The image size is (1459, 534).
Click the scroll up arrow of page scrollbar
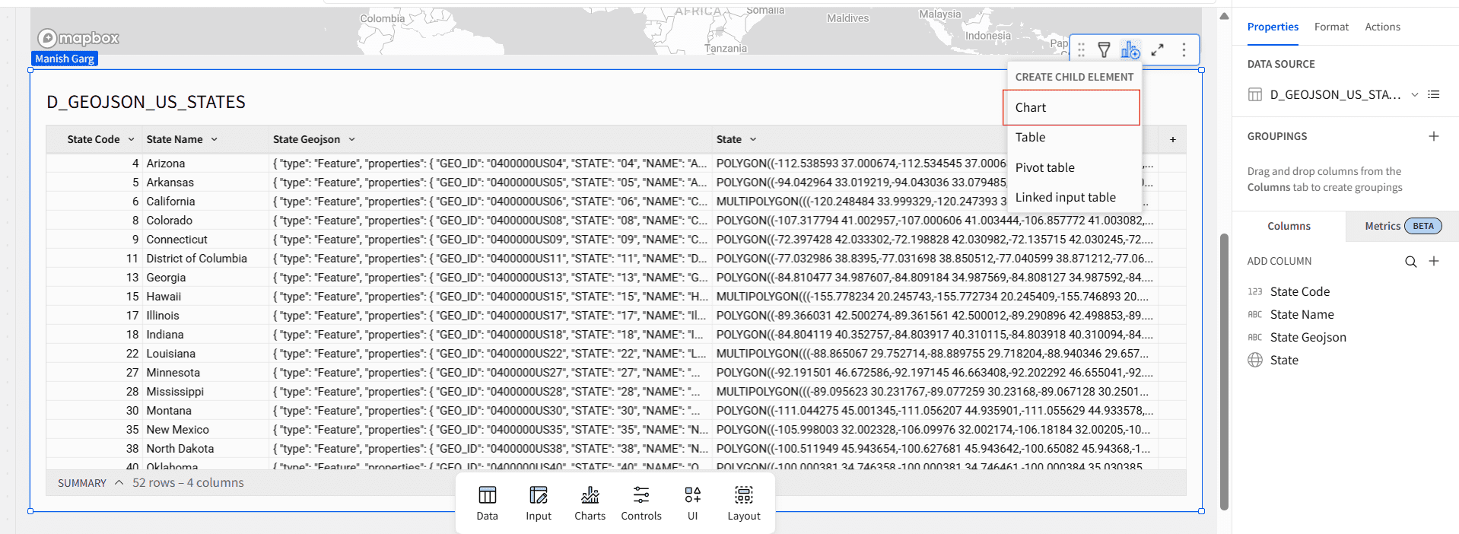(1224, 16)
